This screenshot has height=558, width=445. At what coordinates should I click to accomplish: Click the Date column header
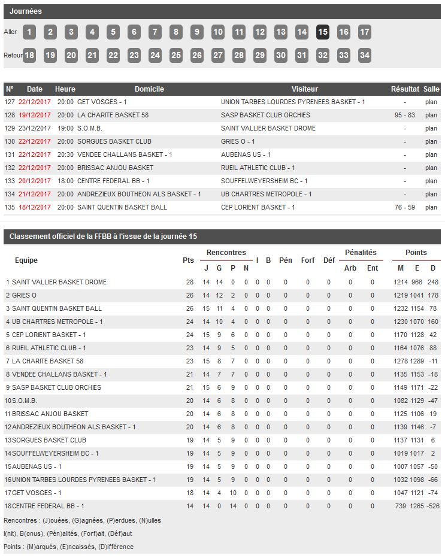(x=35, y=89)
